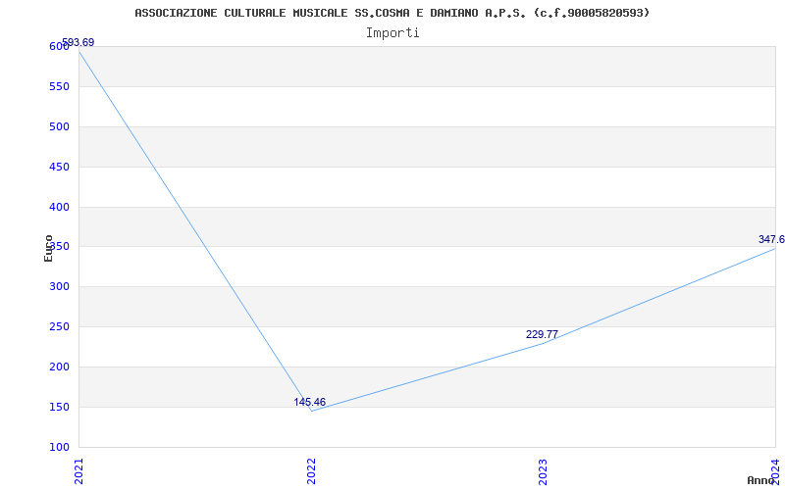
Task: Select the 145.46 data label
Action: (x=309, y=402)
